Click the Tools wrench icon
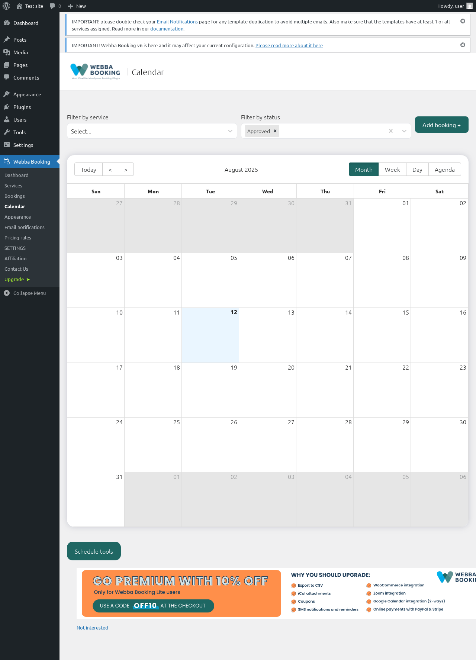Viewport: 476px width, 660px height. click(7, 132)
